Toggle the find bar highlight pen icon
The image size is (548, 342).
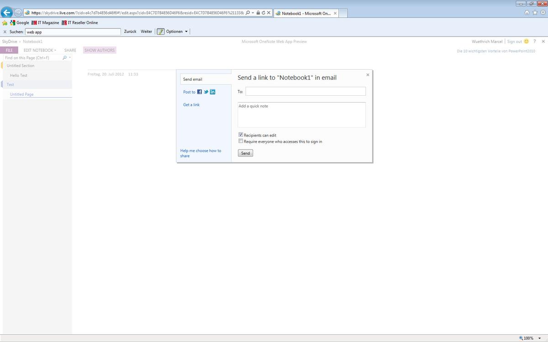coord(160,31)
